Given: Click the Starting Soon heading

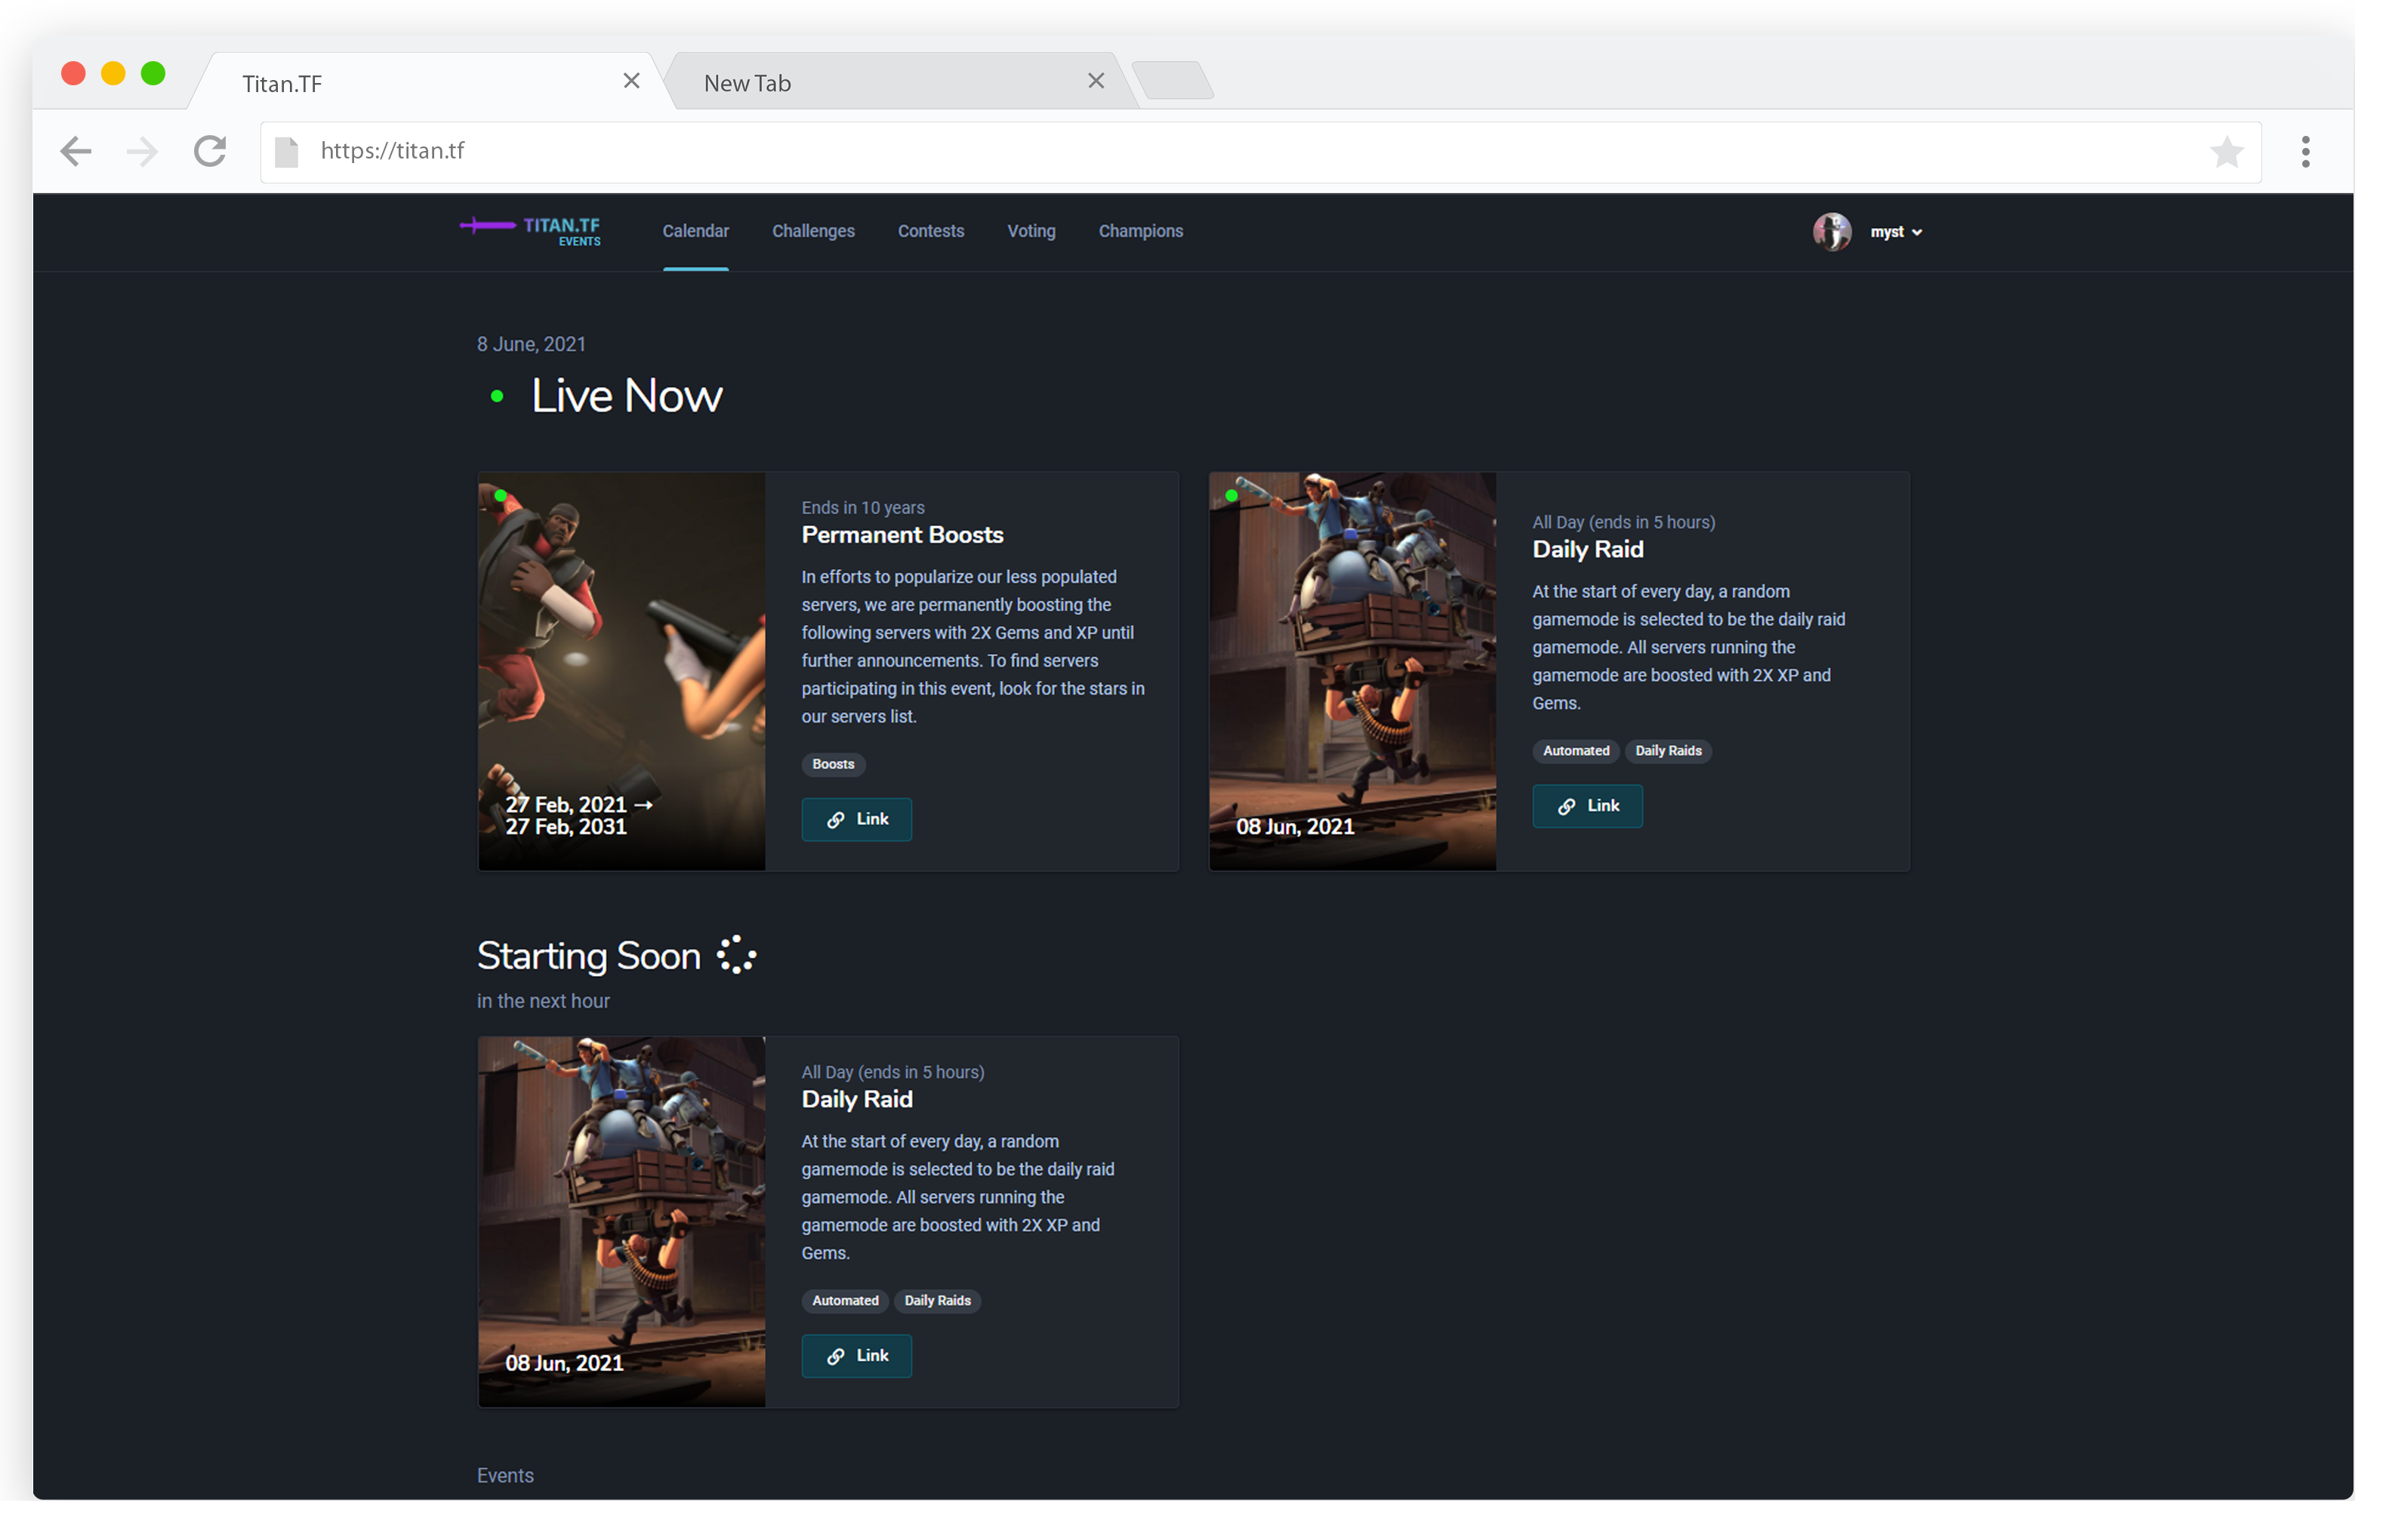Looking at the screenshot, I should 588,956.
